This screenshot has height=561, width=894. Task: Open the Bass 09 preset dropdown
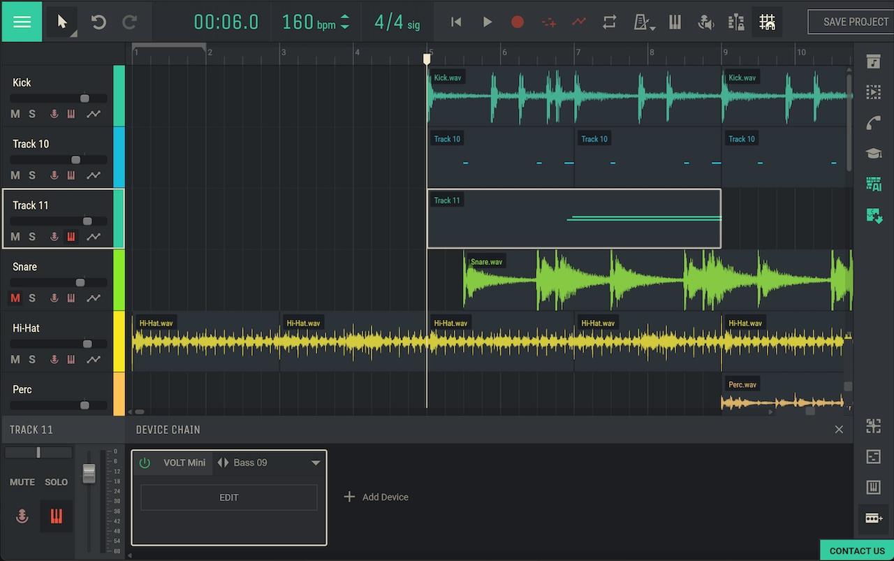click(x=316, y=462)
